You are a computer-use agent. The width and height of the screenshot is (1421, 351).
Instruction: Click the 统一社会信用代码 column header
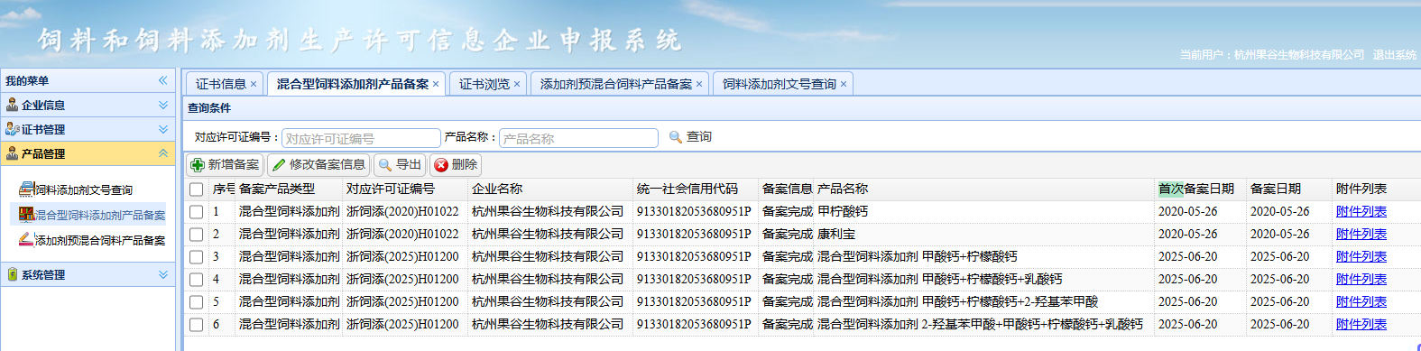coord(696,189)
